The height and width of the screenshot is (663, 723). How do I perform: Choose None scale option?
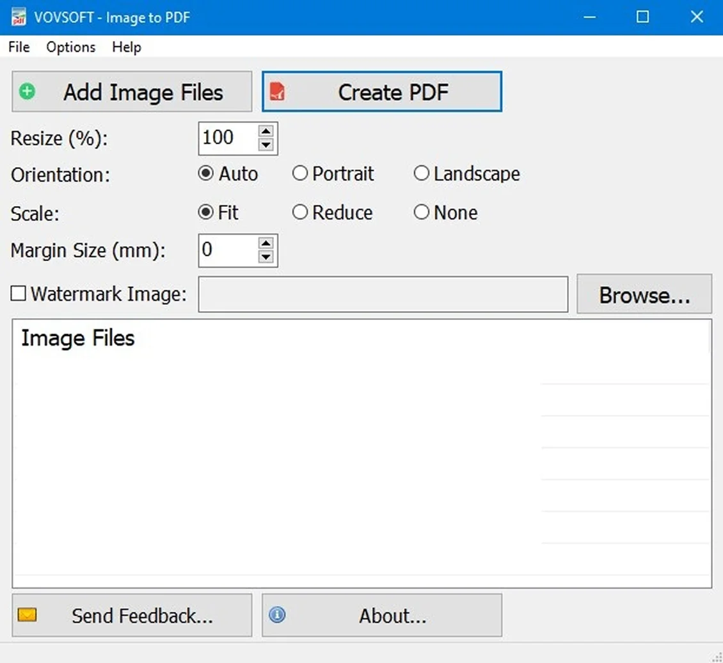(x=445, y=212)
